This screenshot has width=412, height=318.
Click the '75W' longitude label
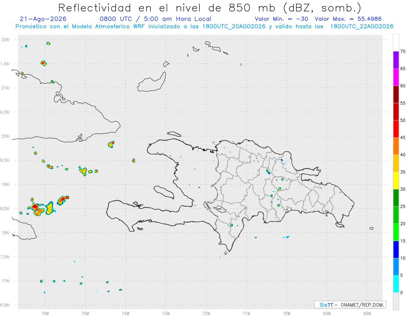click(85, 313)
